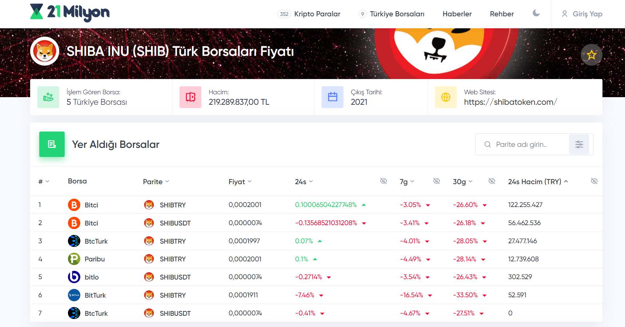Open bitlo exchange name link

coord(92,277)
